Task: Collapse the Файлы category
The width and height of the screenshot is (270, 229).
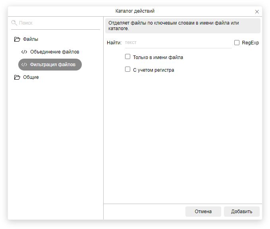Action: [31, 39]
